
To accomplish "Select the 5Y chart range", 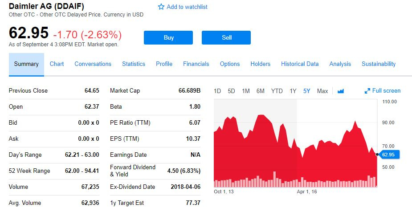I will click(307, 91).
